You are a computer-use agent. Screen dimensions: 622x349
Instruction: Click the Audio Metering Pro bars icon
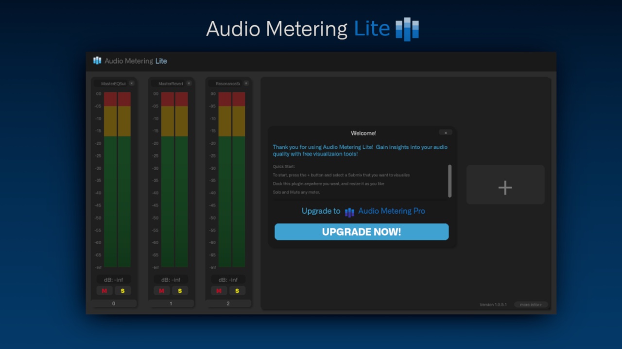tap(349, 212)
